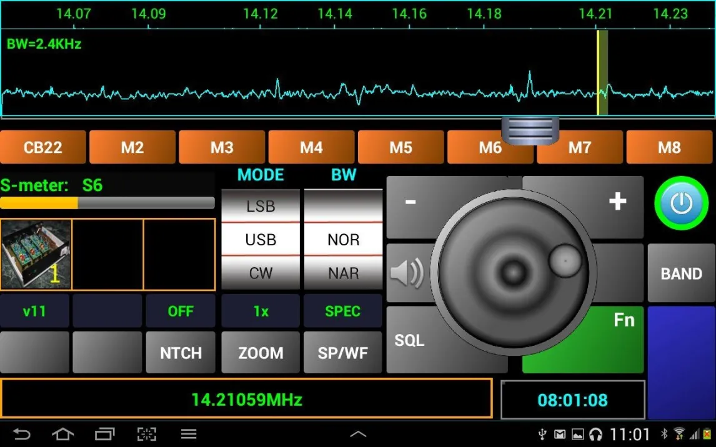Select the M5 memory preset
716x447 pixels.
pos(400,148)
